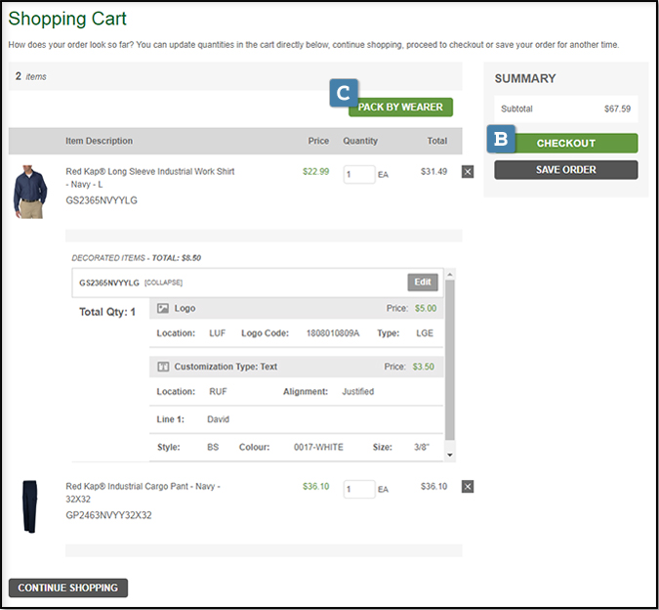Click the blue B callout marker
659x610 pixels.
click(501, 139)
